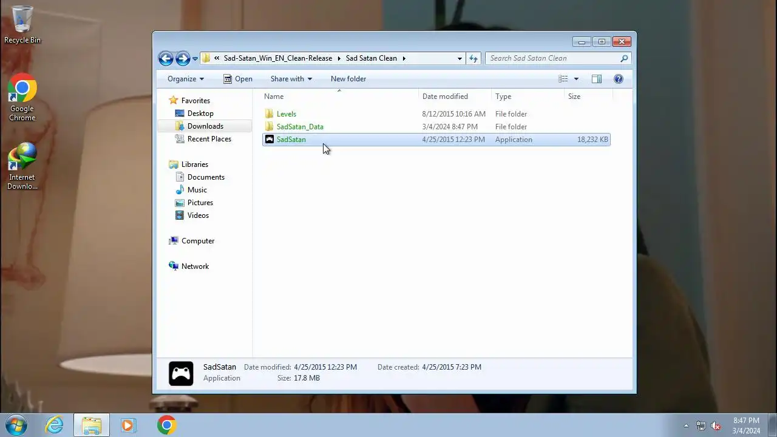Click date 8/12/2015 10:16 AM cell
This screenshot has width=777, height=437.
point(454,114)
